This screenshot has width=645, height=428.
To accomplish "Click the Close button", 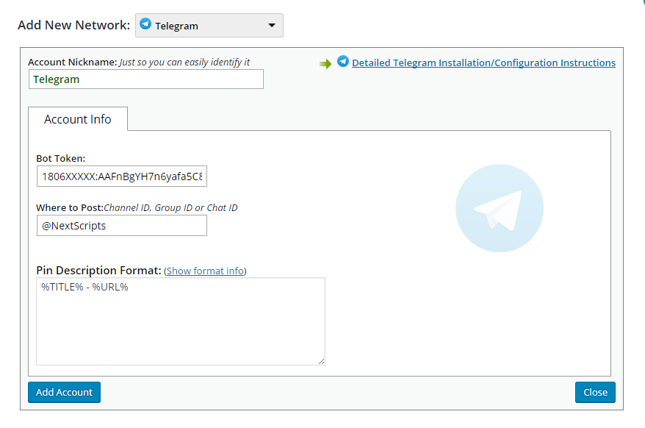I will pos(595,392).
